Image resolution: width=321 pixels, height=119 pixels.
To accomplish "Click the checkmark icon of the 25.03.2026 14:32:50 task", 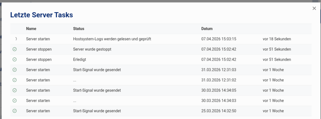I will click(x=14, y=111).
